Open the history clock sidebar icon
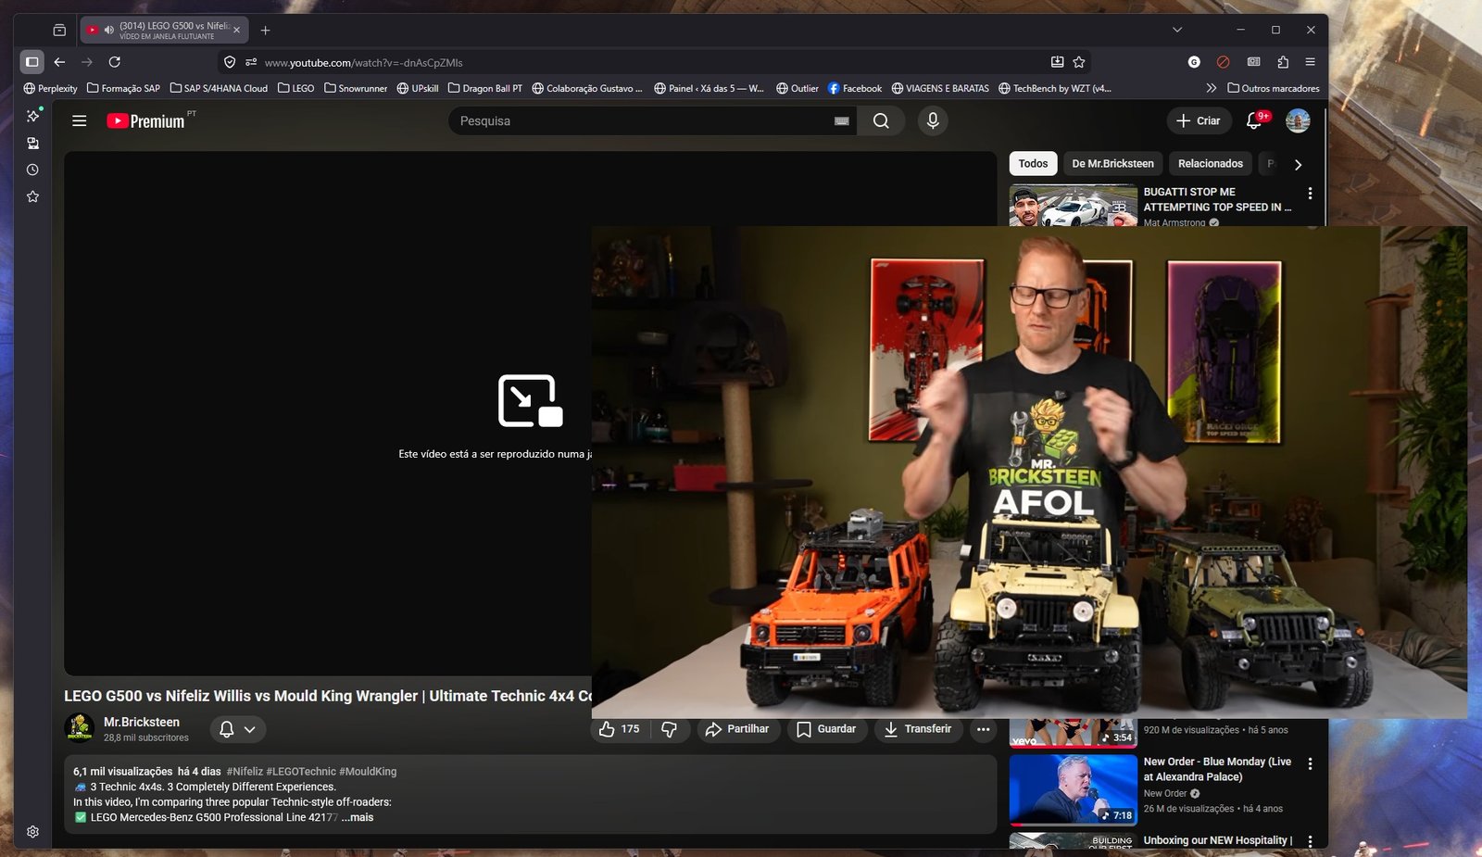The height and width of the screenshot is (857, 1482). pos(32,170)
